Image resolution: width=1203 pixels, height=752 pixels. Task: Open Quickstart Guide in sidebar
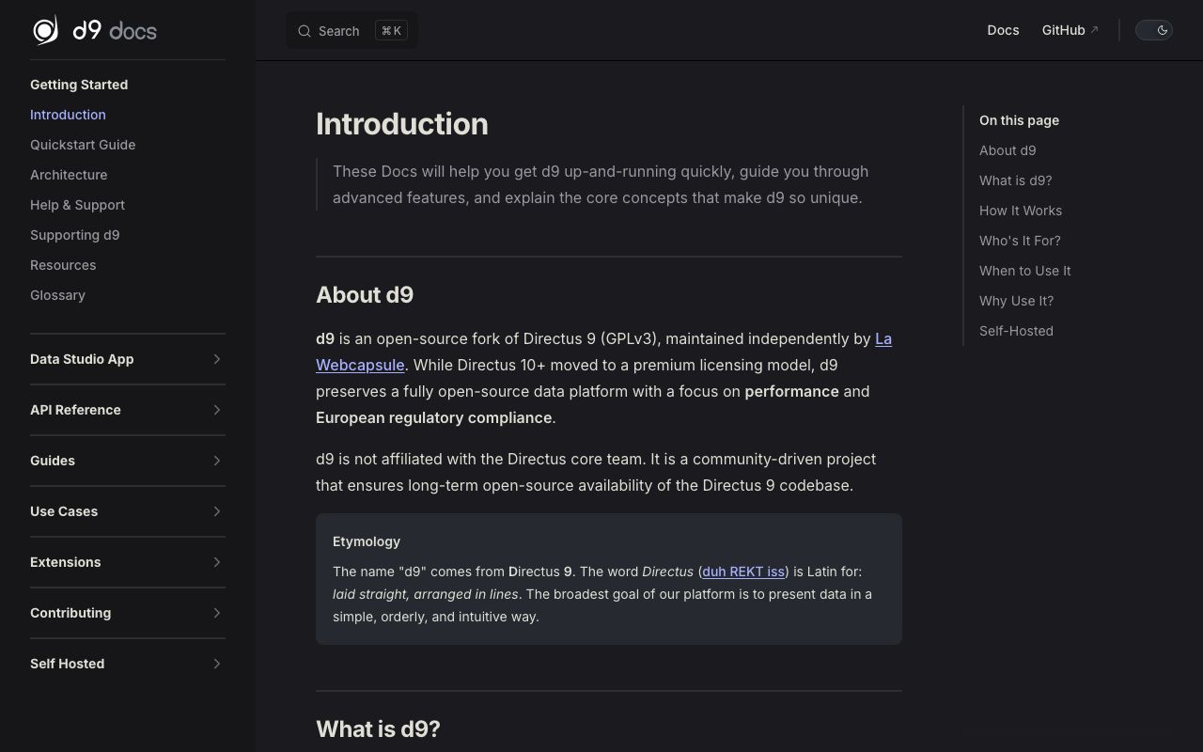(83, 145)
